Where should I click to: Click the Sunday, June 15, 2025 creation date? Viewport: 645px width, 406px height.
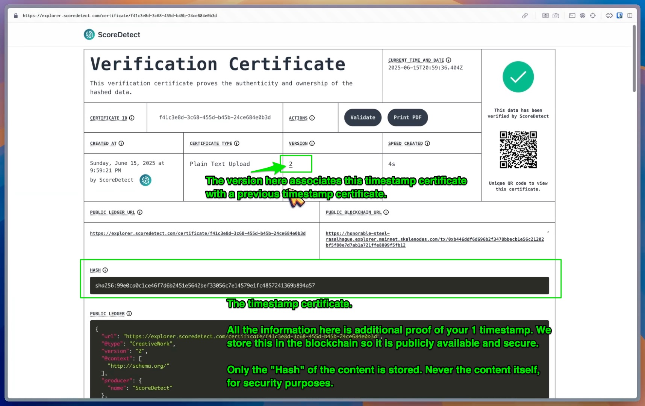[x=127, y=167]
